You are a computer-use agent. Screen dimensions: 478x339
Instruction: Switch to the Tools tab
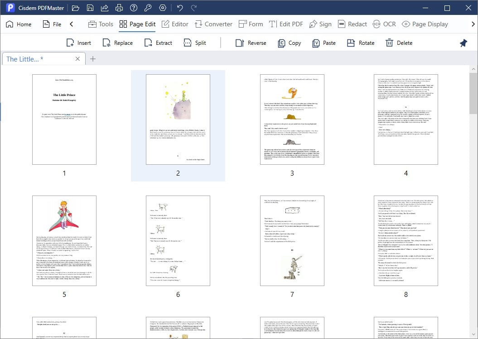tap(101, 24)
